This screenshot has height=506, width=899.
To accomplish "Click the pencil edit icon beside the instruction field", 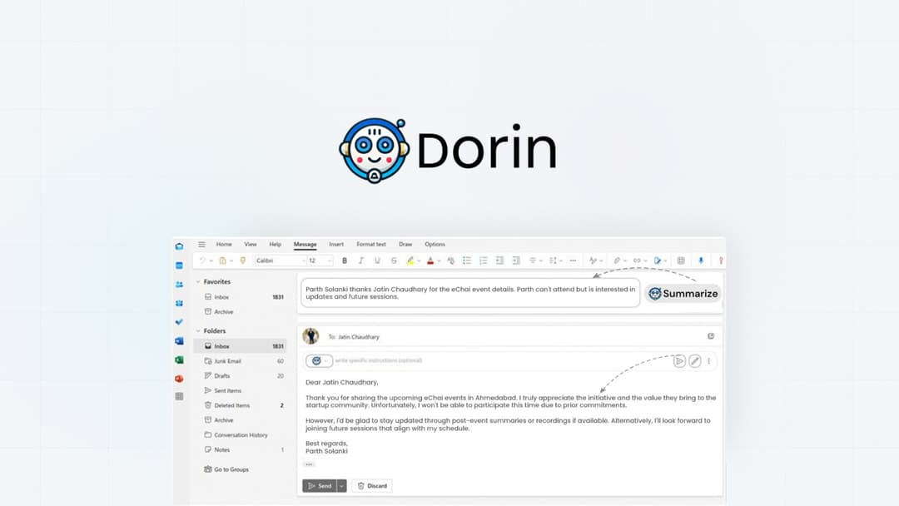I will coord(695,360).
